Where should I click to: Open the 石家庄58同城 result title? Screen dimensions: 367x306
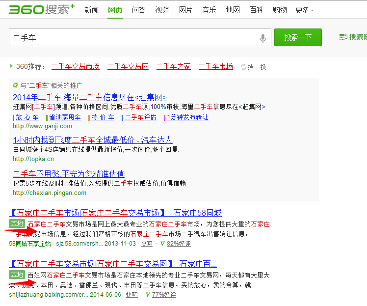click(115, 213)
